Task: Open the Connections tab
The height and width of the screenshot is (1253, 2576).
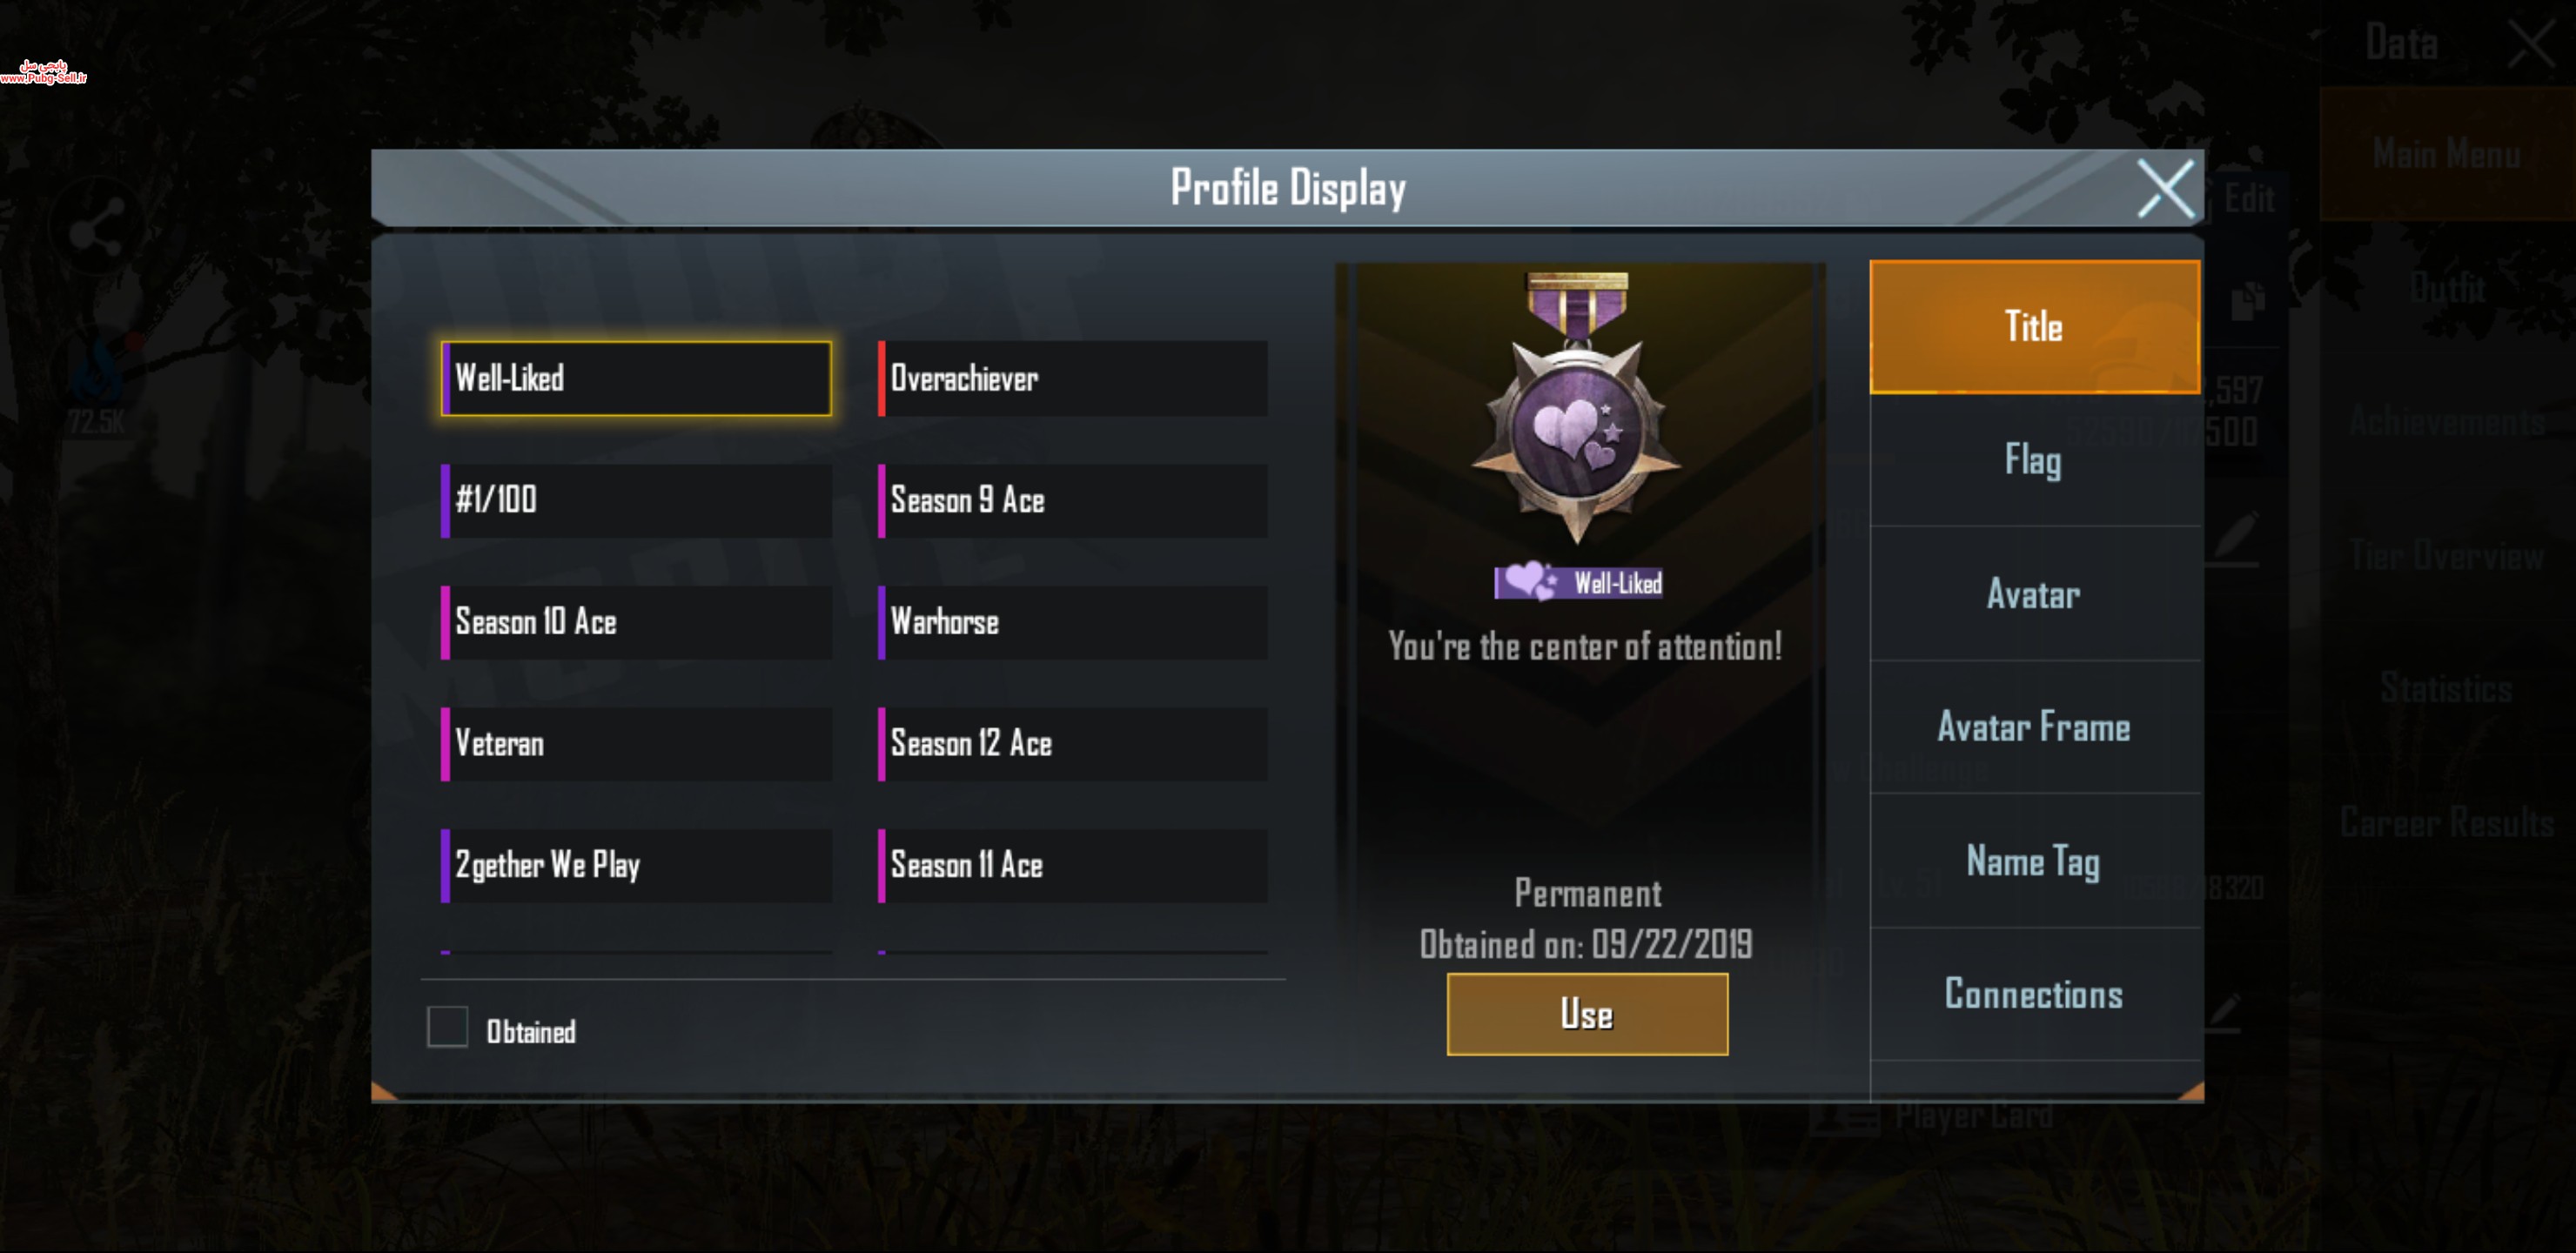Action: [x=2035, y=994]
